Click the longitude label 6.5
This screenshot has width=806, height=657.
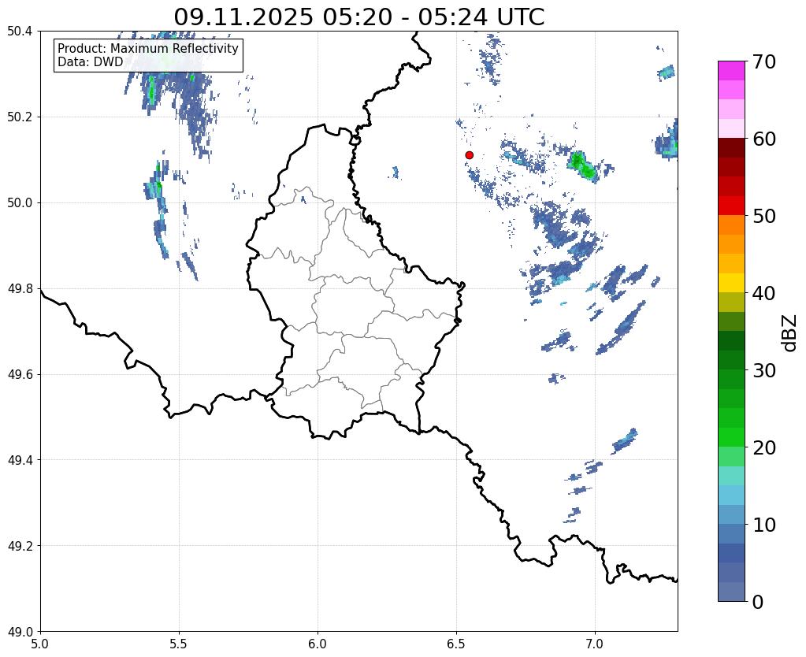(x=456, y=644)
